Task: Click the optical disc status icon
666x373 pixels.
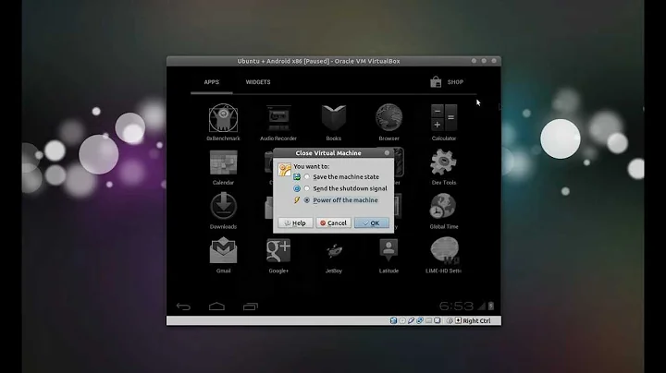Action: pos(402,321)
